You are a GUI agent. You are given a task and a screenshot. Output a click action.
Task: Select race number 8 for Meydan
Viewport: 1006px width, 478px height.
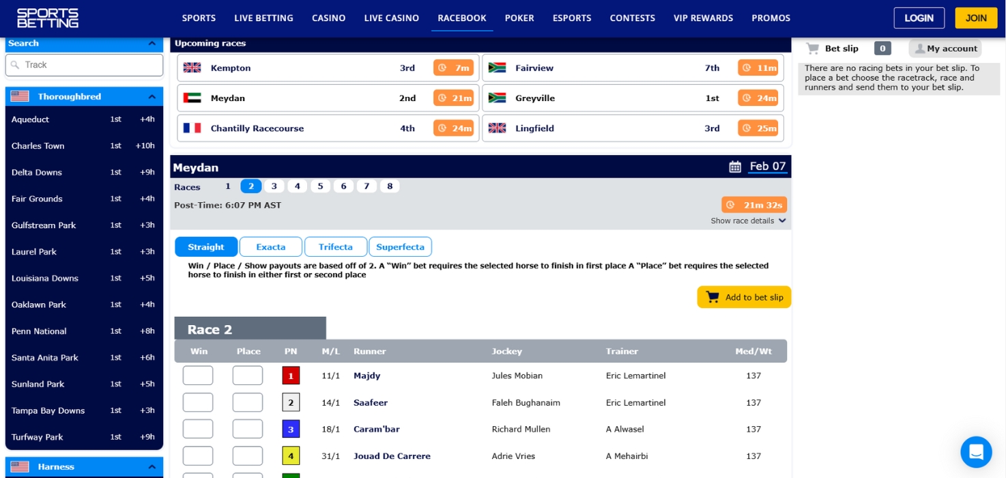(390, 186)
